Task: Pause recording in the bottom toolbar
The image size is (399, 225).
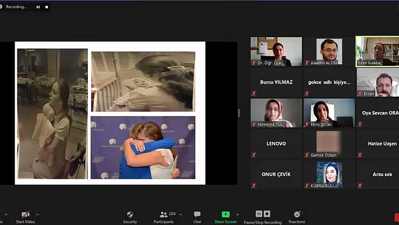Action: [x=259, y=214]
